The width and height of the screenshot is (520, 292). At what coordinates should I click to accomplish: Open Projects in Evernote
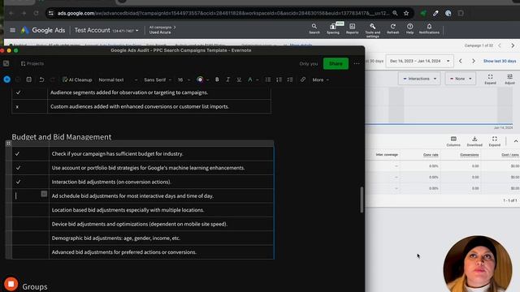coord(32,63)
